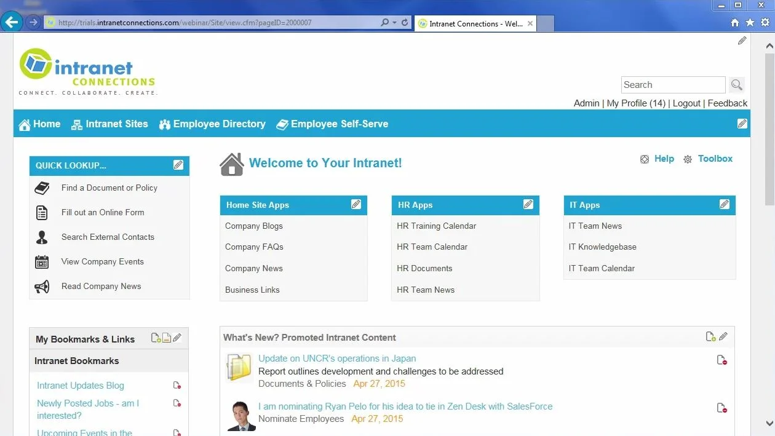
Task: Click the search magnifying glass icon
Action: [x=736, y=84]
